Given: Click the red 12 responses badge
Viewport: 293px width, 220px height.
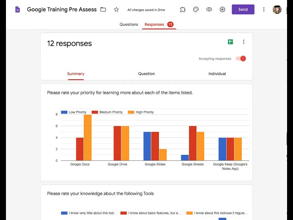Looking at the screenshot, I should tap(170, 24).
